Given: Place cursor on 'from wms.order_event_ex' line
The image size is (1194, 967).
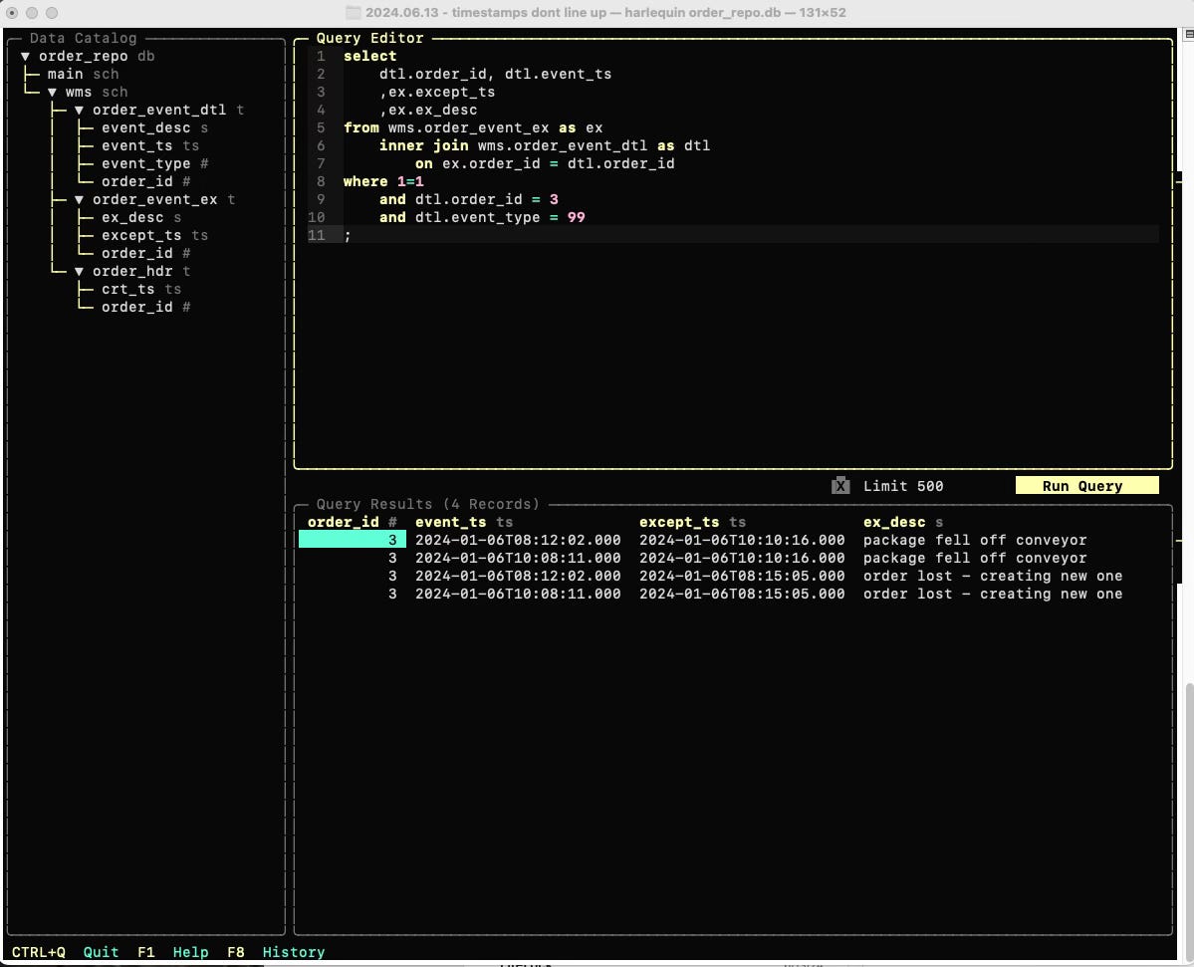Looking at the screenshot, I should 473,127.
